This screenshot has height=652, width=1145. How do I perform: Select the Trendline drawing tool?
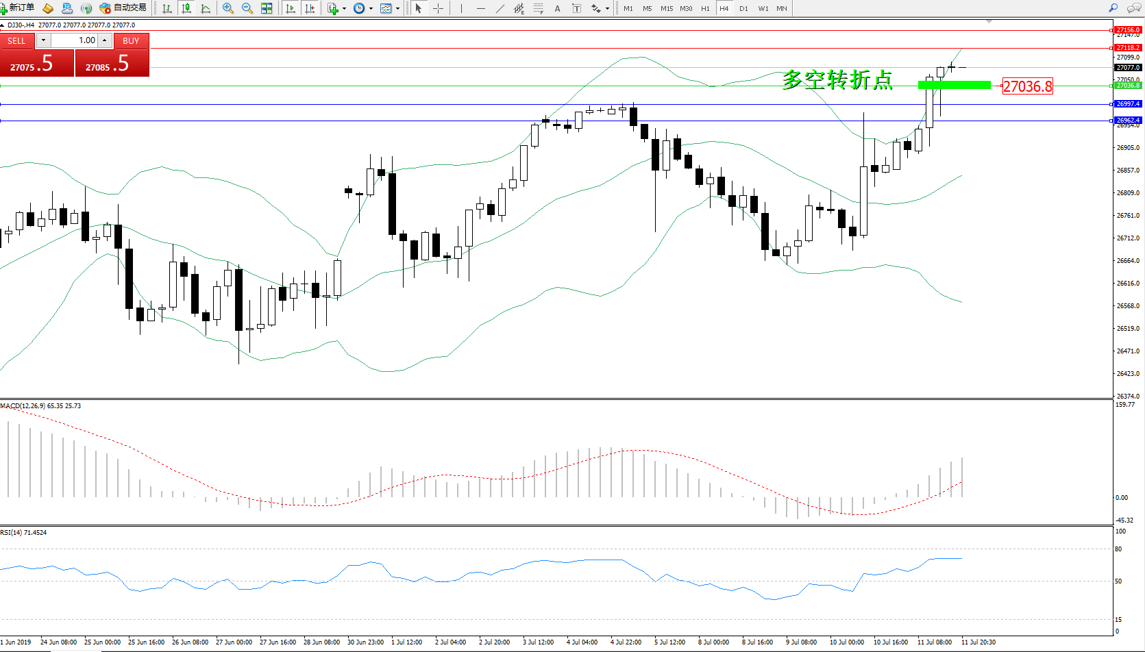pyautogui.click(x=500, y=8)
